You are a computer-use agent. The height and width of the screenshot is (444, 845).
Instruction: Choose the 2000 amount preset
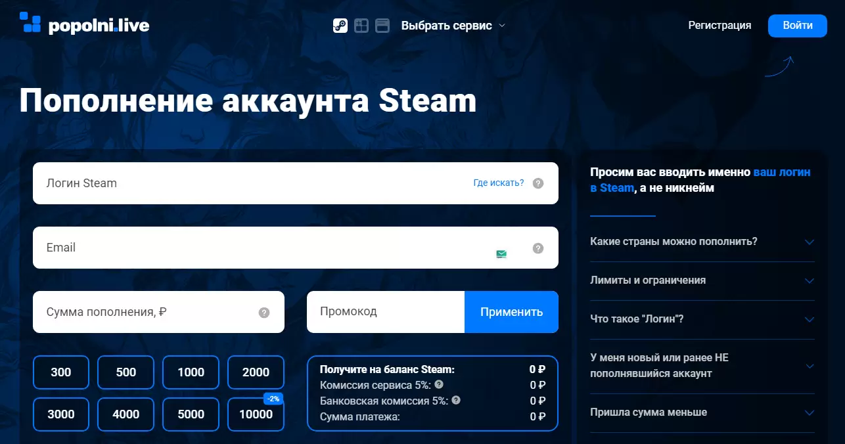coord(256,372)
